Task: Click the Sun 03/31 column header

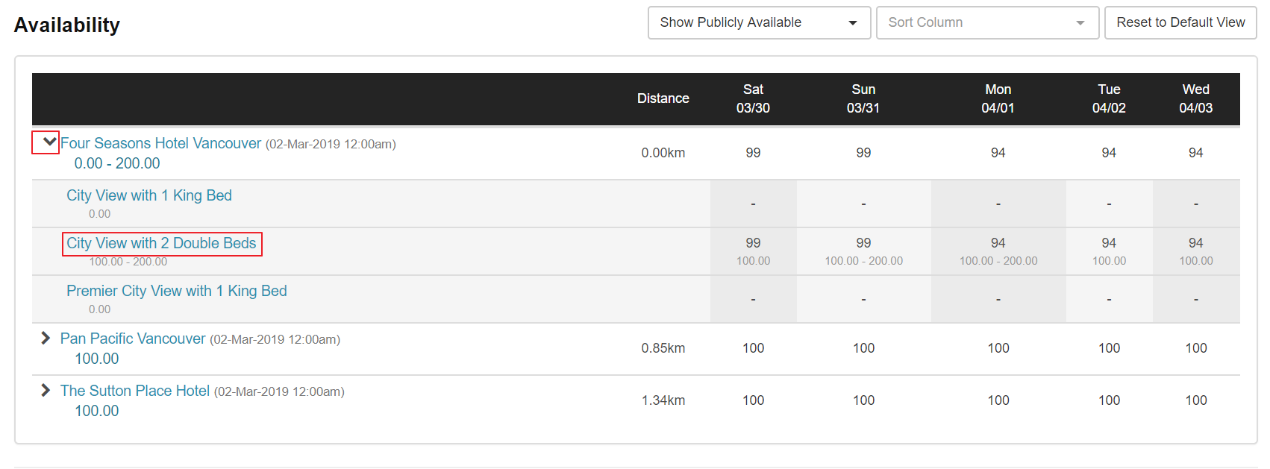Action: (863, 98)
